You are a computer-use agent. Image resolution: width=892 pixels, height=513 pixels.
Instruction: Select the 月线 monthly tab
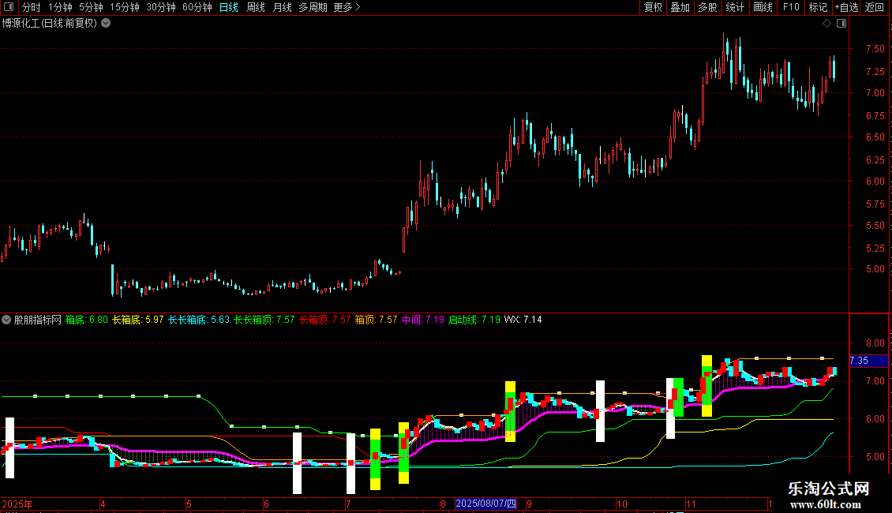pyautogui.click(x=282, y=7)
